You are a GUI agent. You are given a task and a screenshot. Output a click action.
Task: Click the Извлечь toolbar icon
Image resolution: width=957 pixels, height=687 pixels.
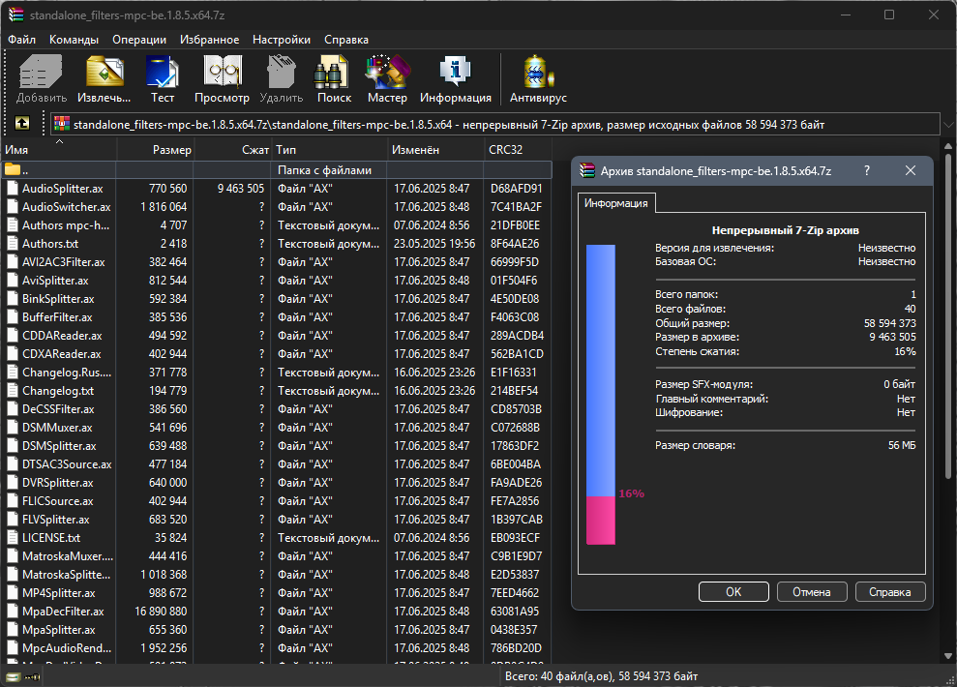[105, 72]
